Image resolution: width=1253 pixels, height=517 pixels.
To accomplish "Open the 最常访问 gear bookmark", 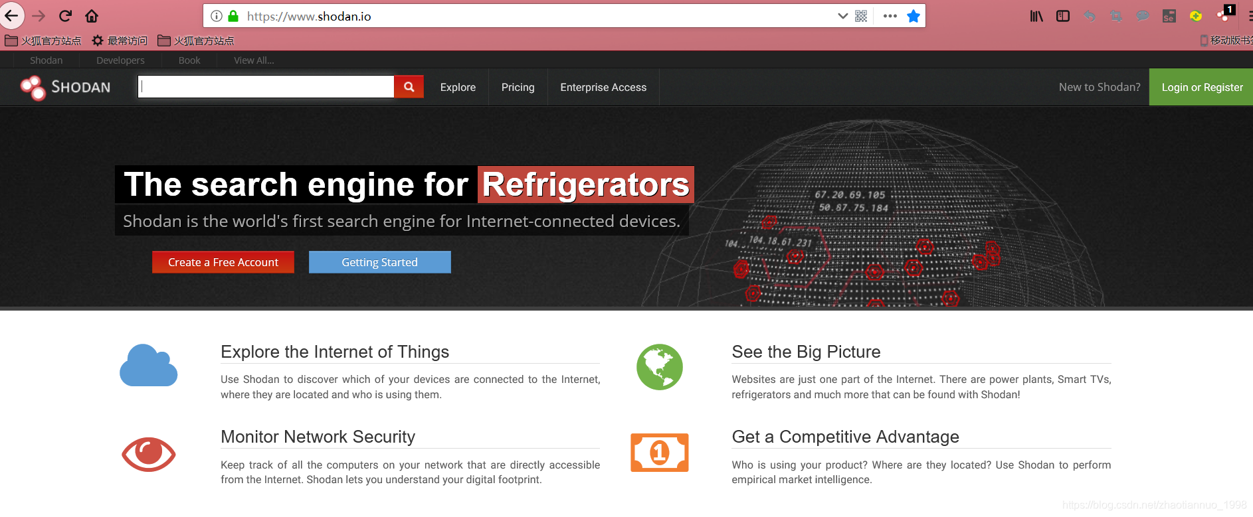I will pos(120,40).
